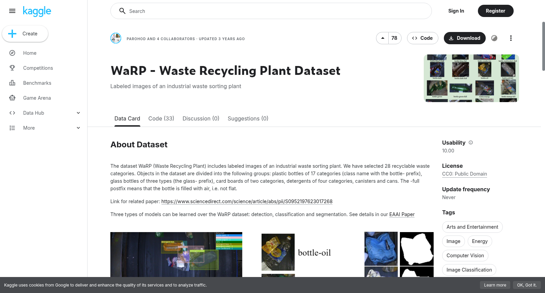This screenshot has width=545, height=293.
Task: Click OK, Got it. to accept cookies
Action: tap(527, 285)
